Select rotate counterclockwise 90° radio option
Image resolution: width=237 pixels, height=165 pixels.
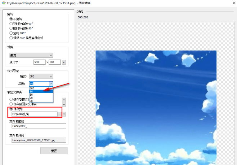click(x=11, y=23)
